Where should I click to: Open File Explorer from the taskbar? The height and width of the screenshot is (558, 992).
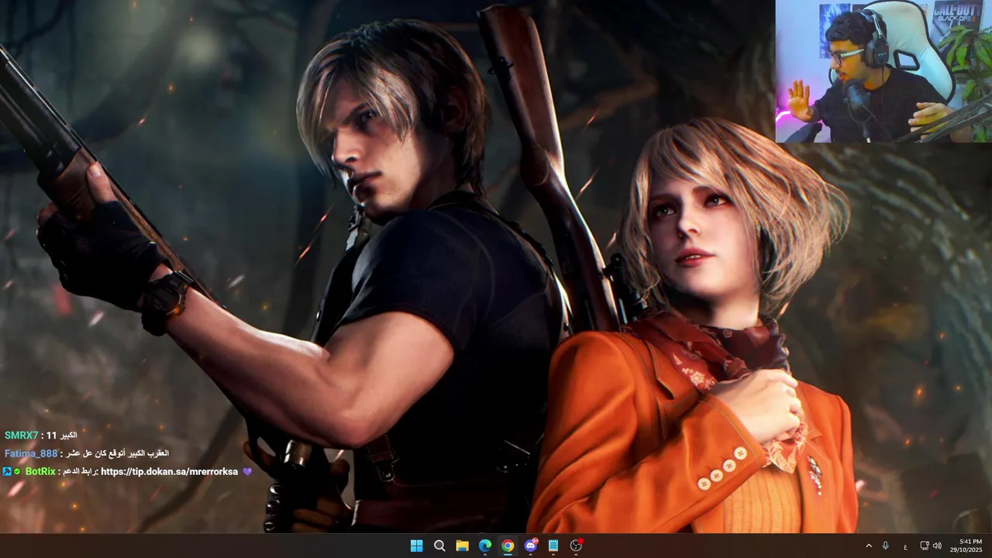pyautogui.click(x=462, y=546)
